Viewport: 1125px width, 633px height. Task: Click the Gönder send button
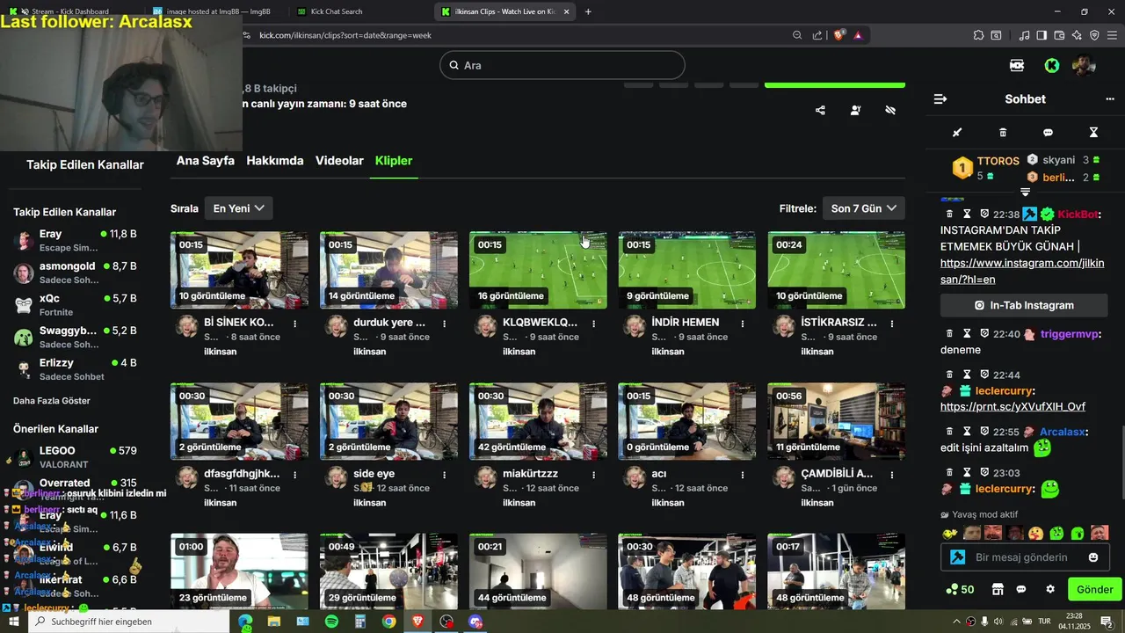(1095, 589)
